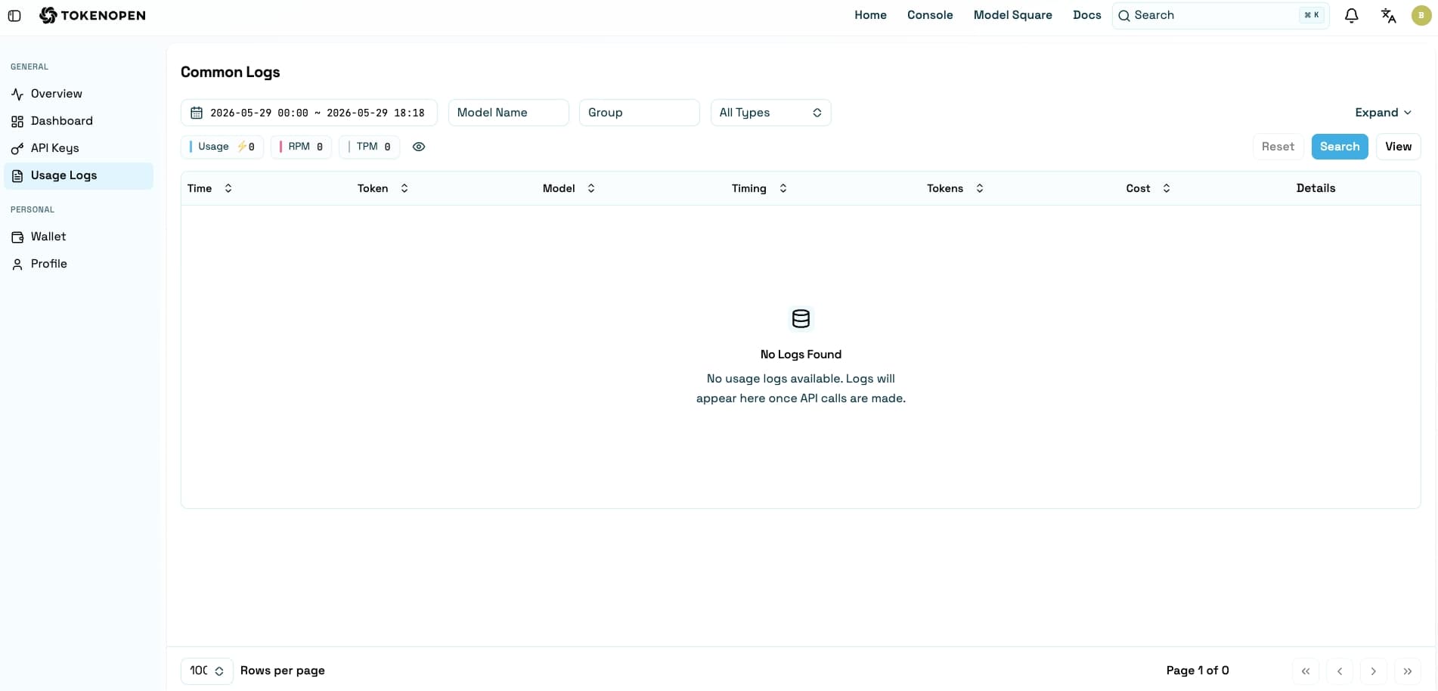Image resolution: width=1438 pixels, height=691 pixels.
Task: Click the View button
Action: 1398,147
